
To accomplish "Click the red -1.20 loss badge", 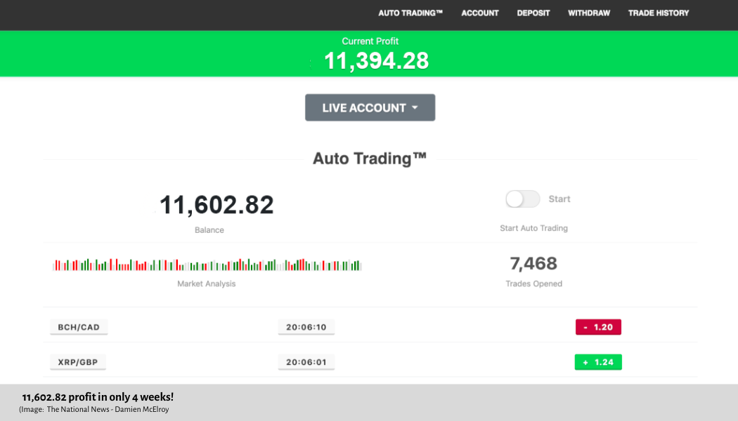I will click(x=598, y=327).
